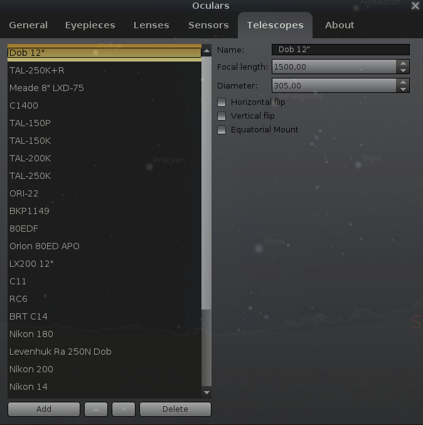The image size is (423, 425).
Task: Decrease focal length with down arrow
Action: (x=404, y=70)
